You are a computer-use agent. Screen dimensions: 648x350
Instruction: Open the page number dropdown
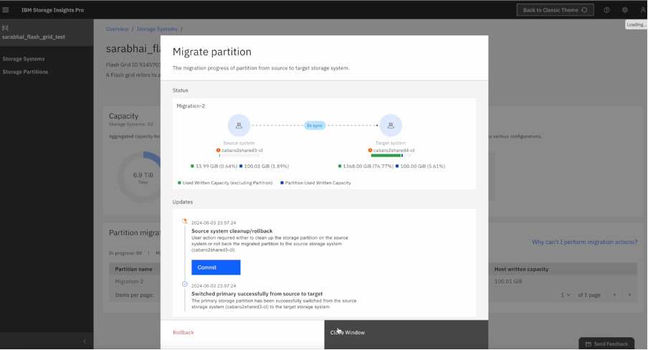point(566,295)
